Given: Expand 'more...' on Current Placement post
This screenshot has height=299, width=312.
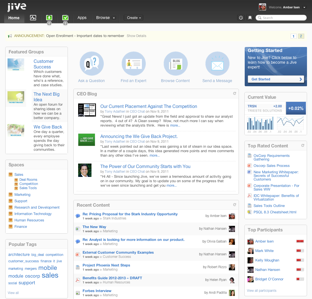Looking at the screenshot, I should [175, 125].
